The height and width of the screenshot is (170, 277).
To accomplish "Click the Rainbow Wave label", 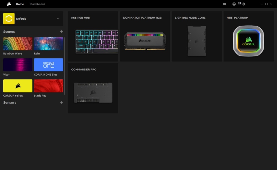I will (12, 53).
